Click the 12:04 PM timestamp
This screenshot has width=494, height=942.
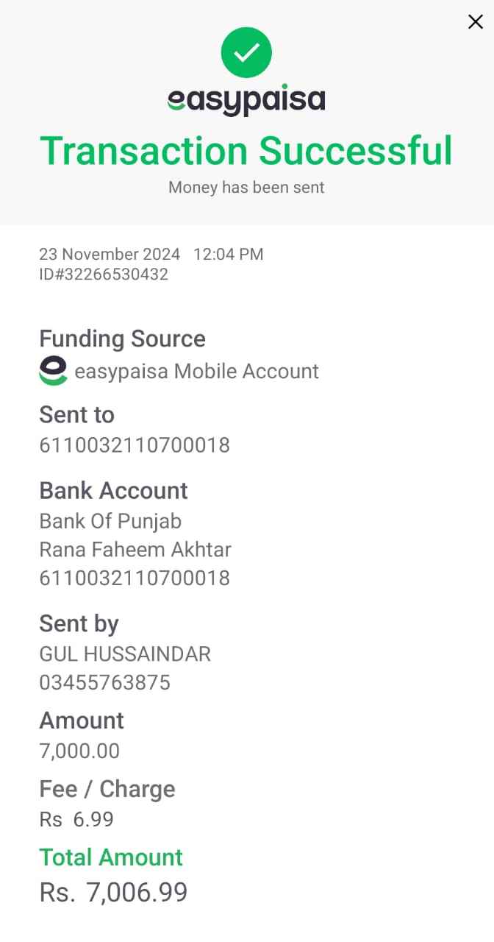[228, 255]
